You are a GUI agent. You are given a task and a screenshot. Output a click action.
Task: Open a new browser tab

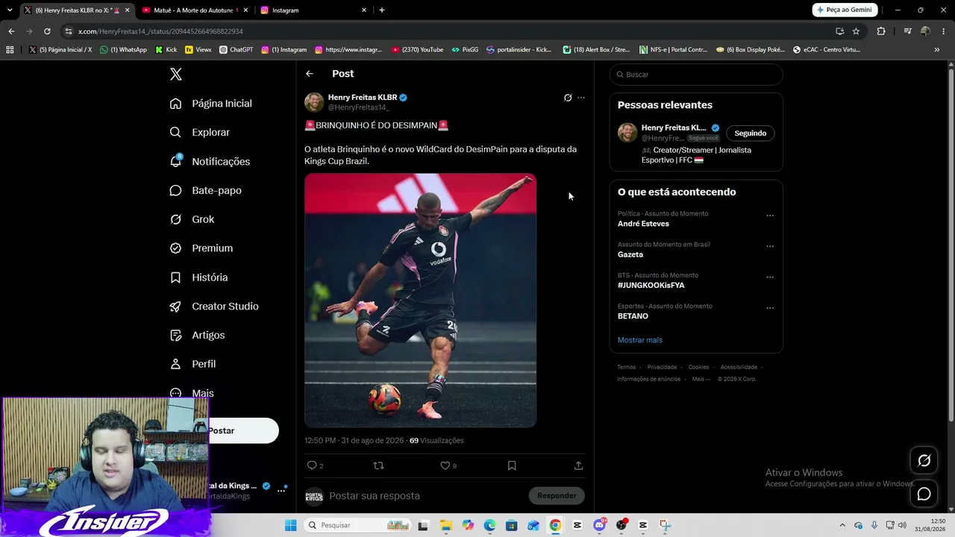[382, 10]
